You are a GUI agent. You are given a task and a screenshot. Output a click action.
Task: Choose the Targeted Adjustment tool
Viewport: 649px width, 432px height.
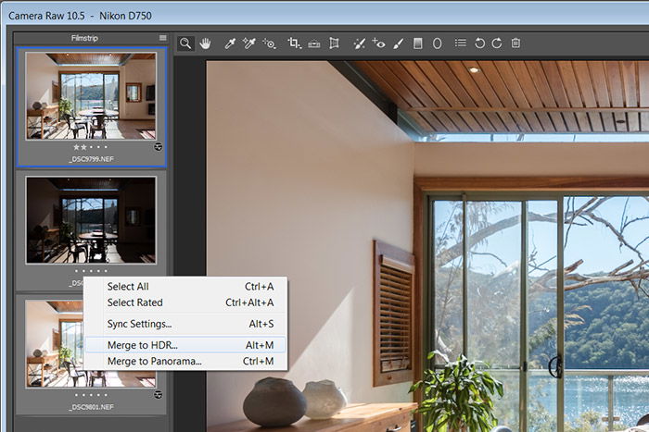pyautogui.click(x=269, y=43)
